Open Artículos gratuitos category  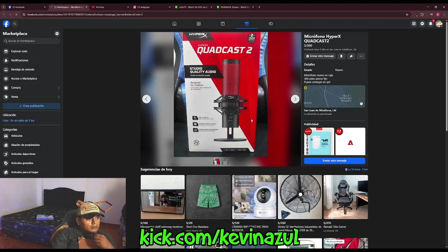pyautogui.click(x=31, y=163)
